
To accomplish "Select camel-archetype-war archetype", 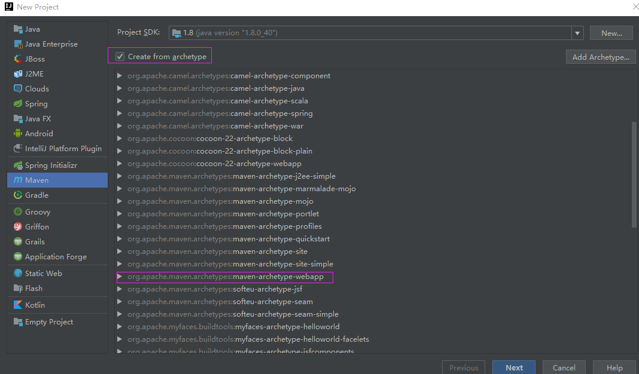I will pyautogui.click(x=215, y=126).
